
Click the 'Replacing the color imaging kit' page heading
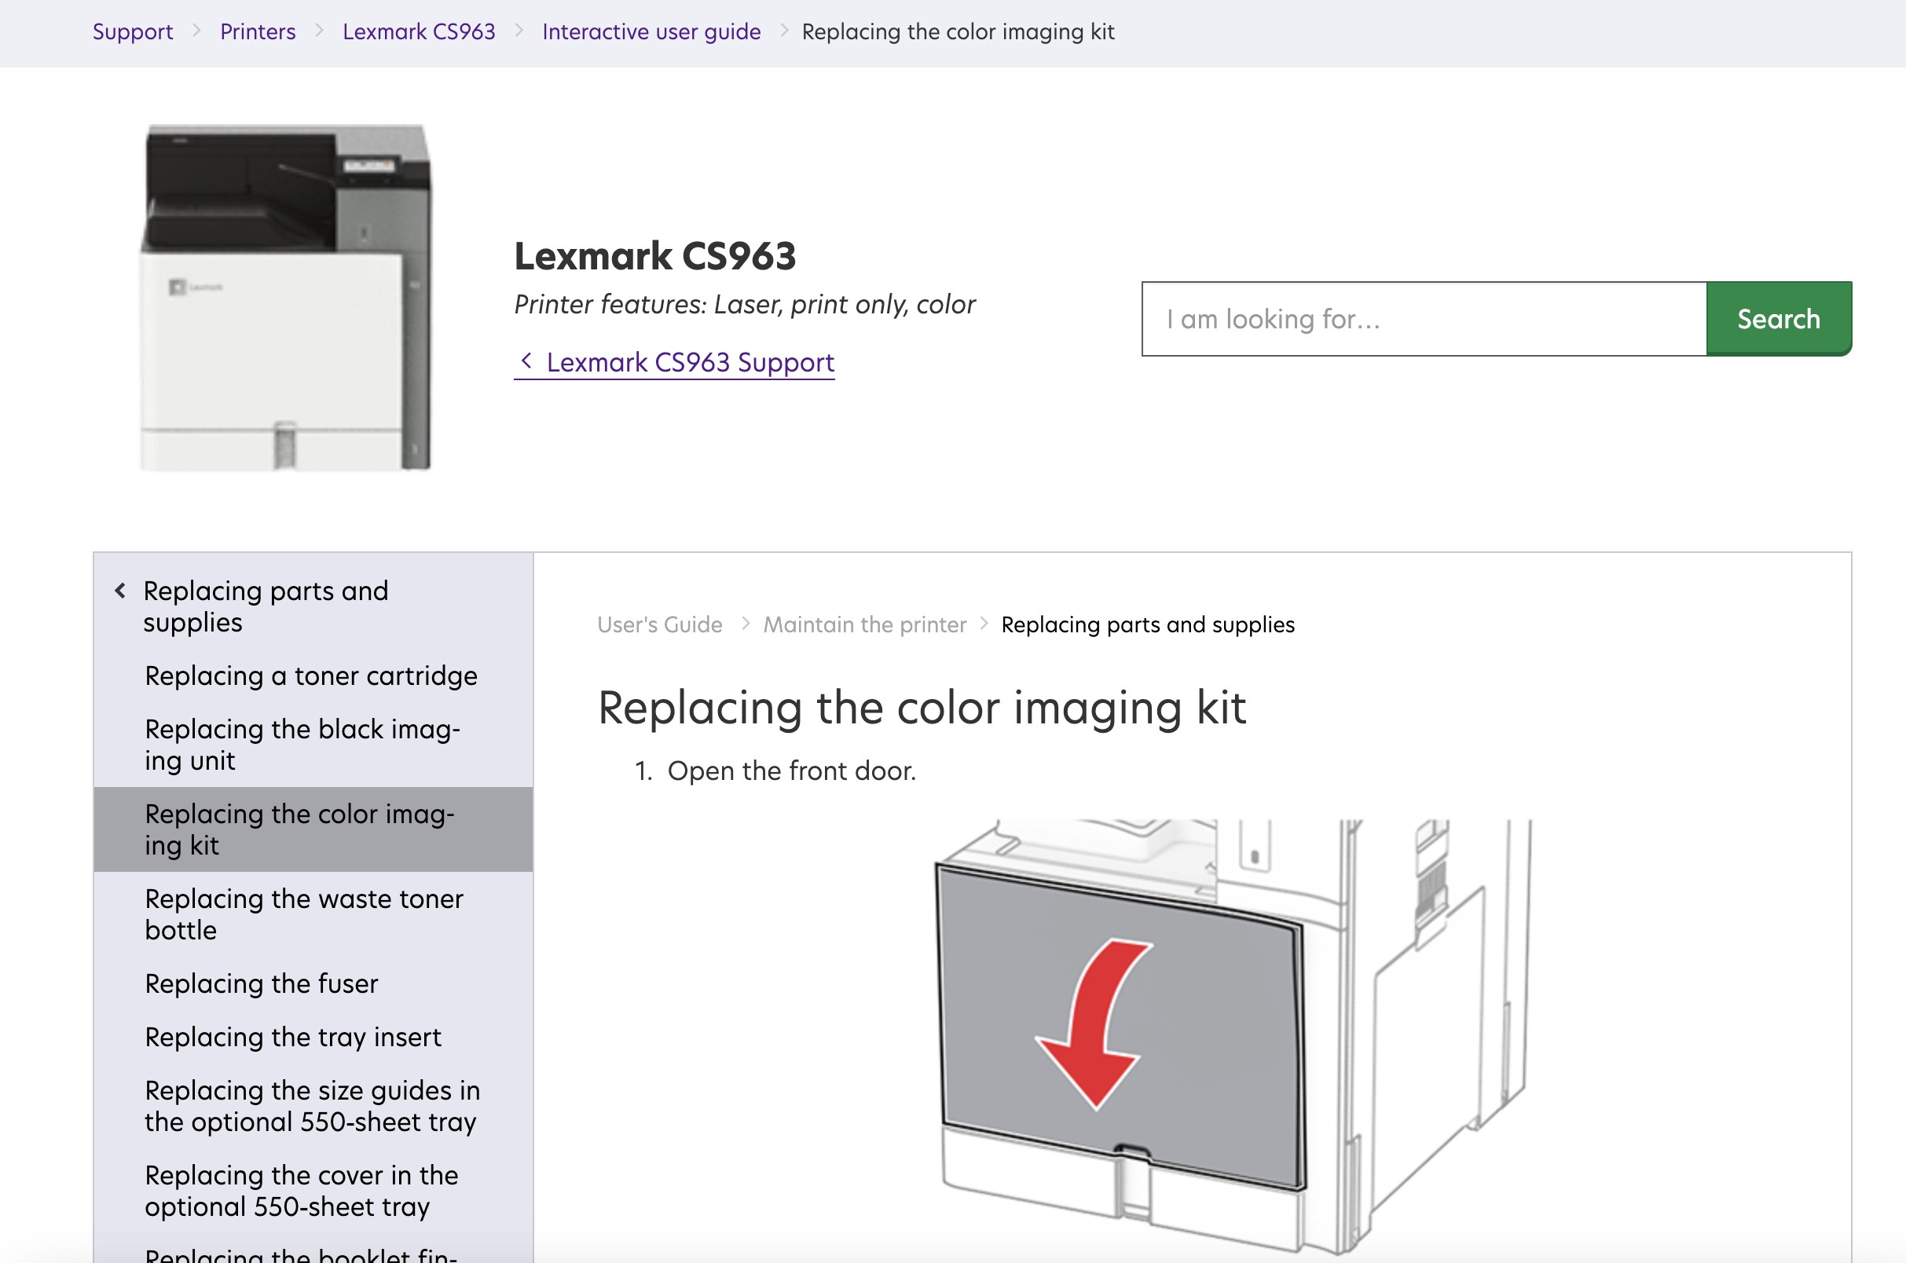click(922, 708)
